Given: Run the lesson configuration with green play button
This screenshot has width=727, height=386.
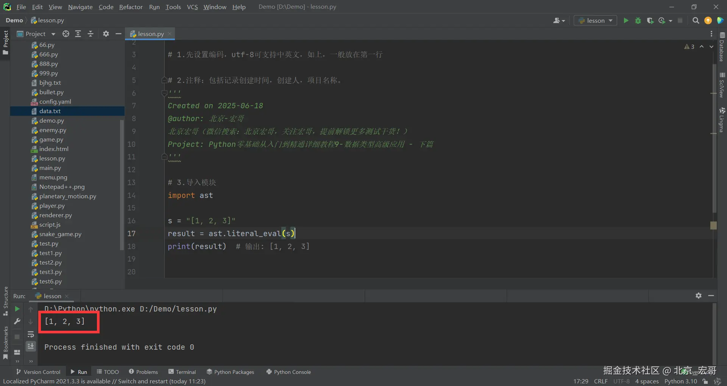Looking at the screenshot, I should pyautogui.click(x=626, y=20).
